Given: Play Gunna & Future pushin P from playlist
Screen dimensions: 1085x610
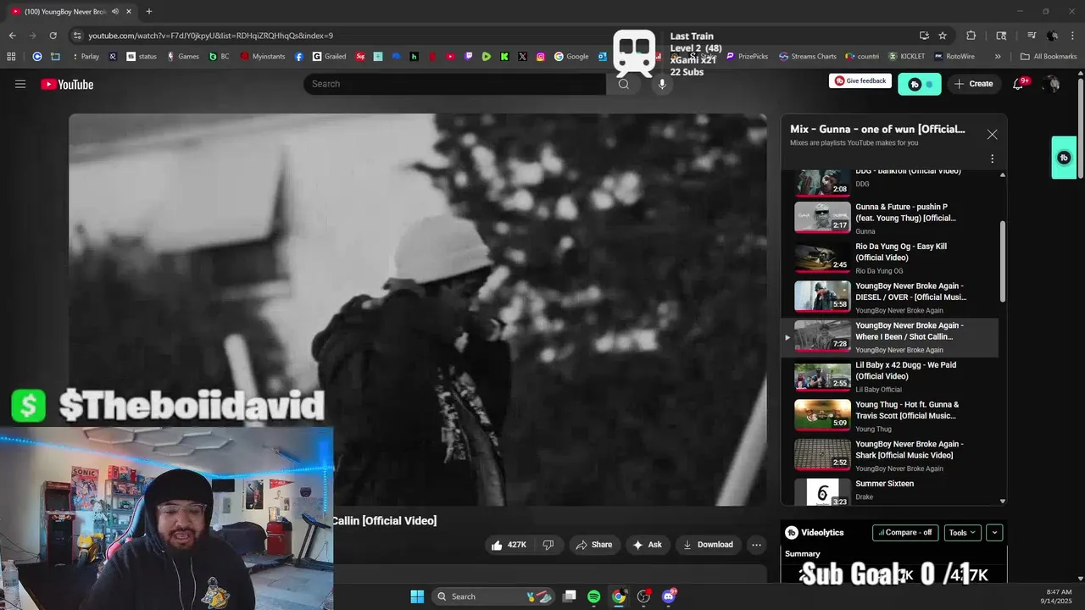Looking at the screenshot, I should 888,218.
